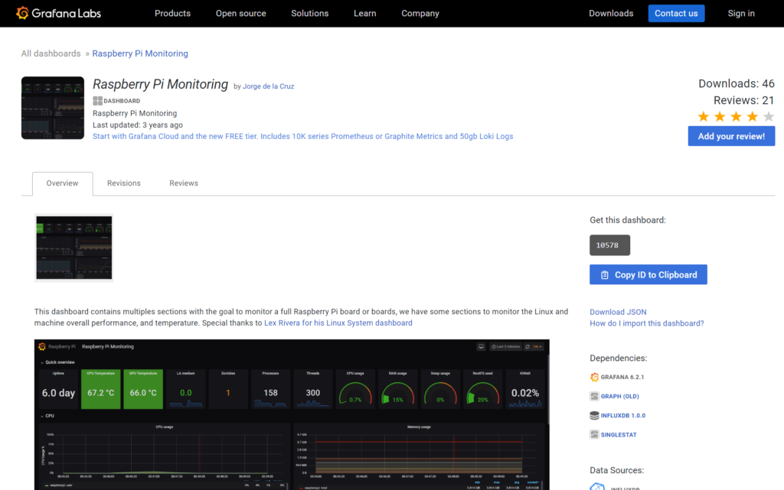
Task: Click the fifth grey rating star
Action: (769, 116)
